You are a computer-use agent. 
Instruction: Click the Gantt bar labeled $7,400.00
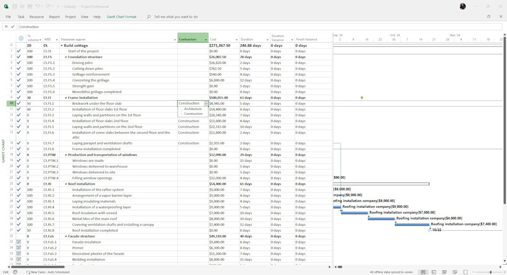412,224
